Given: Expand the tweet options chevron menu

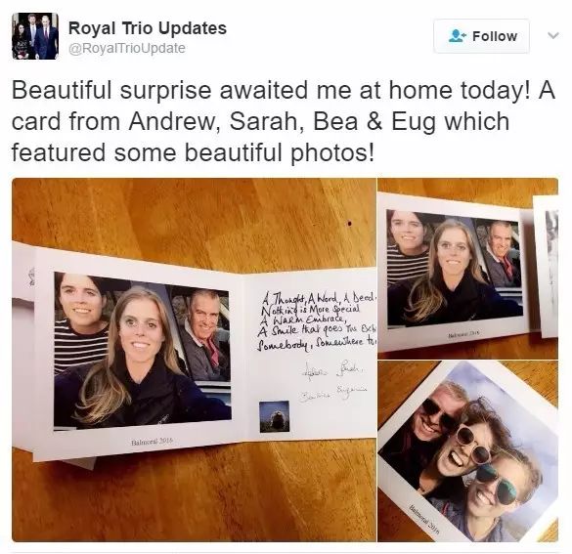Looking at the screenshot, I should coord(553,35).
